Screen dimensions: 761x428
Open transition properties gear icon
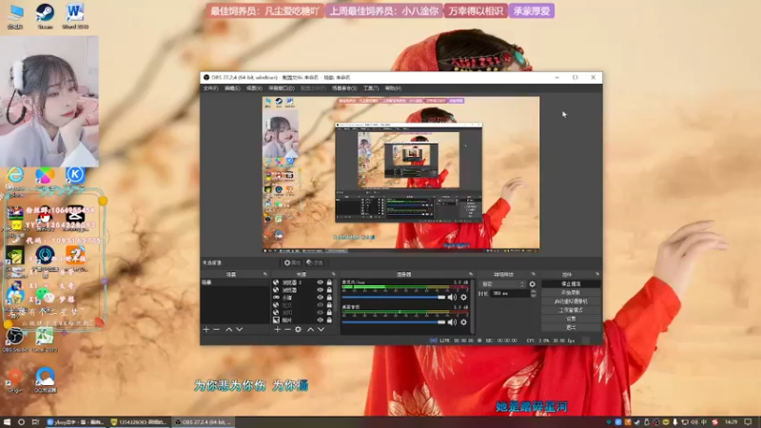coord(533,284)
